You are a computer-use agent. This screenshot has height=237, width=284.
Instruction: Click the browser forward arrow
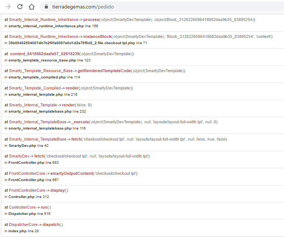click(x=8, y=7)
